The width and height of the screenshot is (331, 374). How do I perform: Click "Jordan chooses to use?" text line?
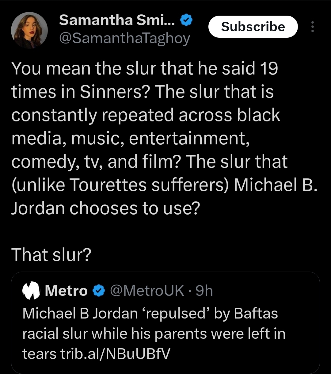tap(105, 208)
